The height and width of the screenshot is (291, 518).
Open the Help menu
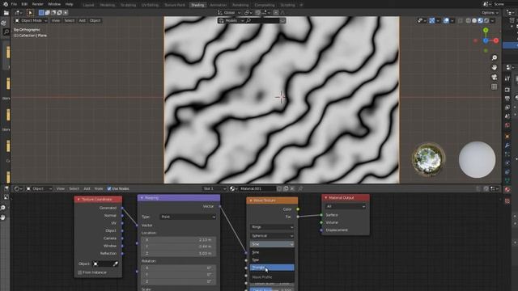tap(69, 4)
